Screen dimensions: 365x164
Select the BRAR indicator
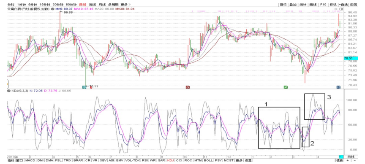(x=79, y=160)
